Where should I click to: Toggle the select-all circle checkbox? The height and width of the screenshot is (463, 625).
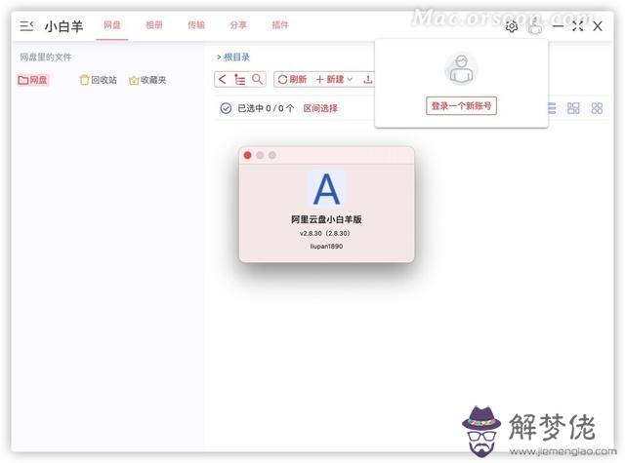click(226, 108)
